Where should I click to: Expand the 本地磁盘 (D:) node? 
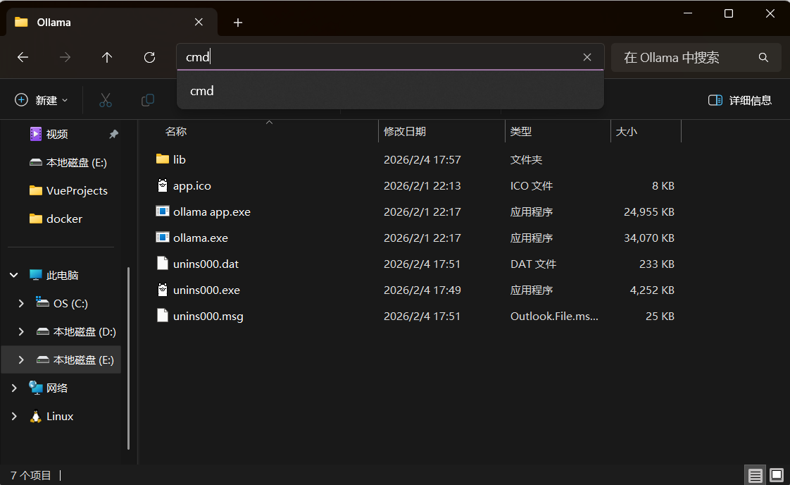21,331
